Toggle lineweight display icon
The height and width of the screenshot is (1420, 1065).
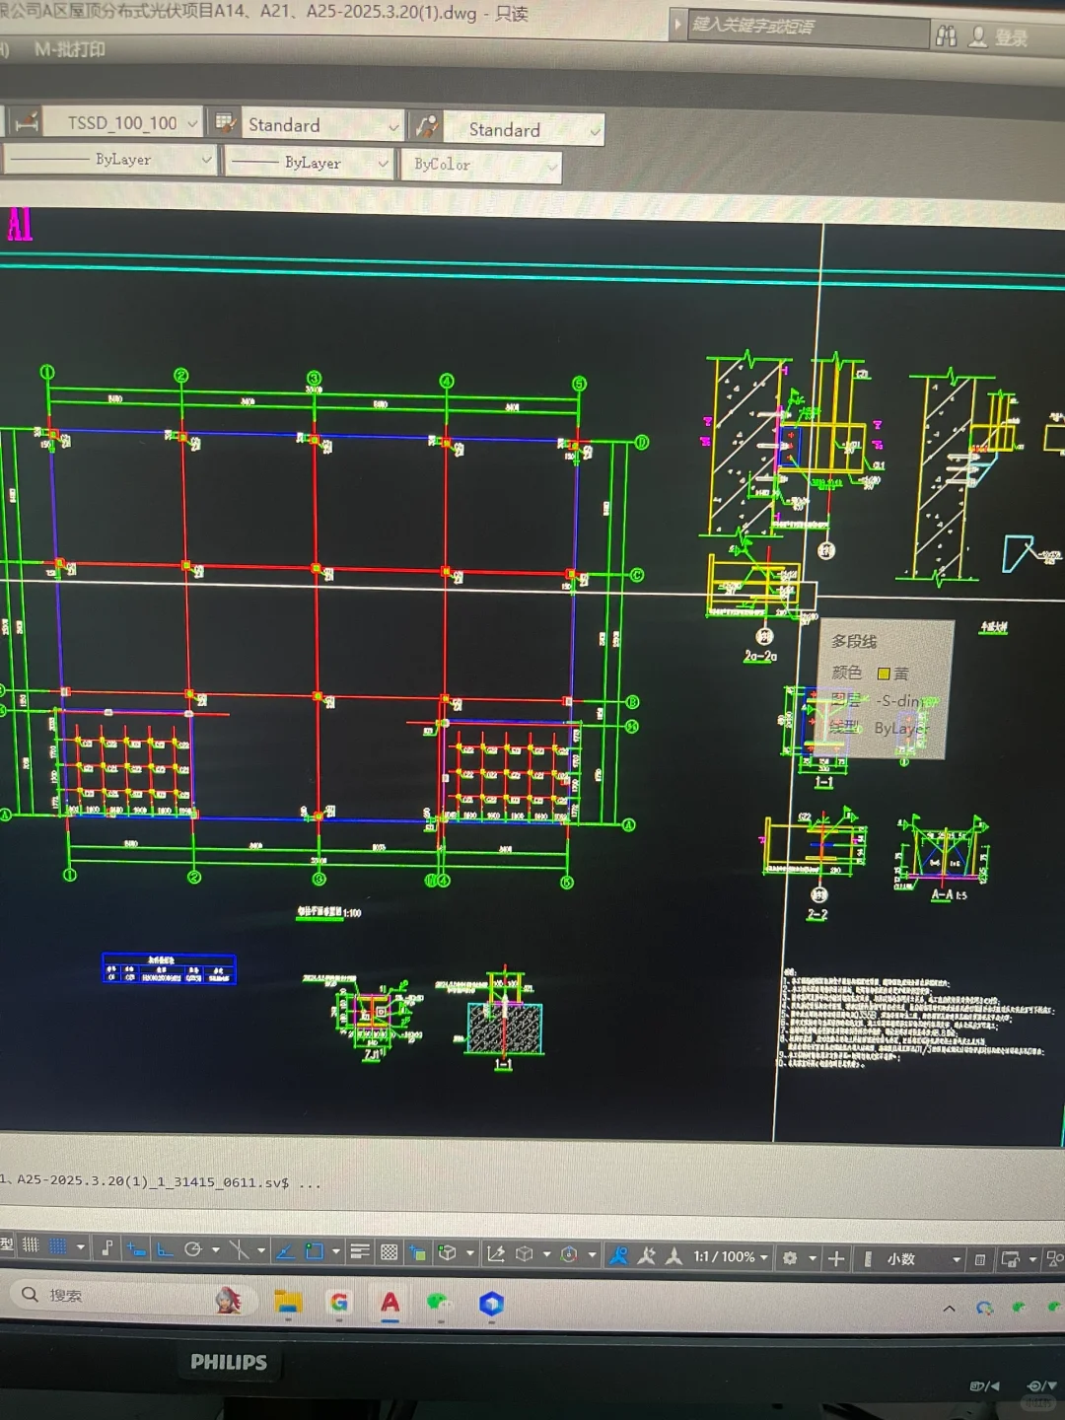(x=360, y=1251)
